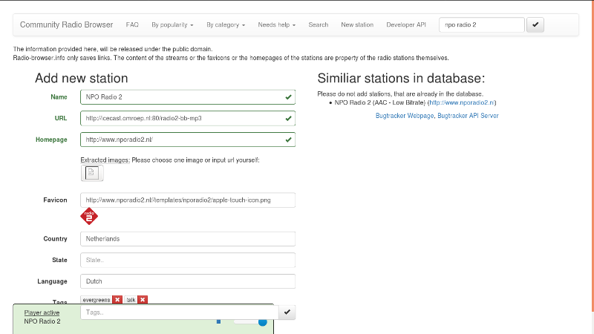Open the nporadio2.nl similar station link
Image resolution: width=594 pixels, height=334 pixels.
(x=462, y=102)
